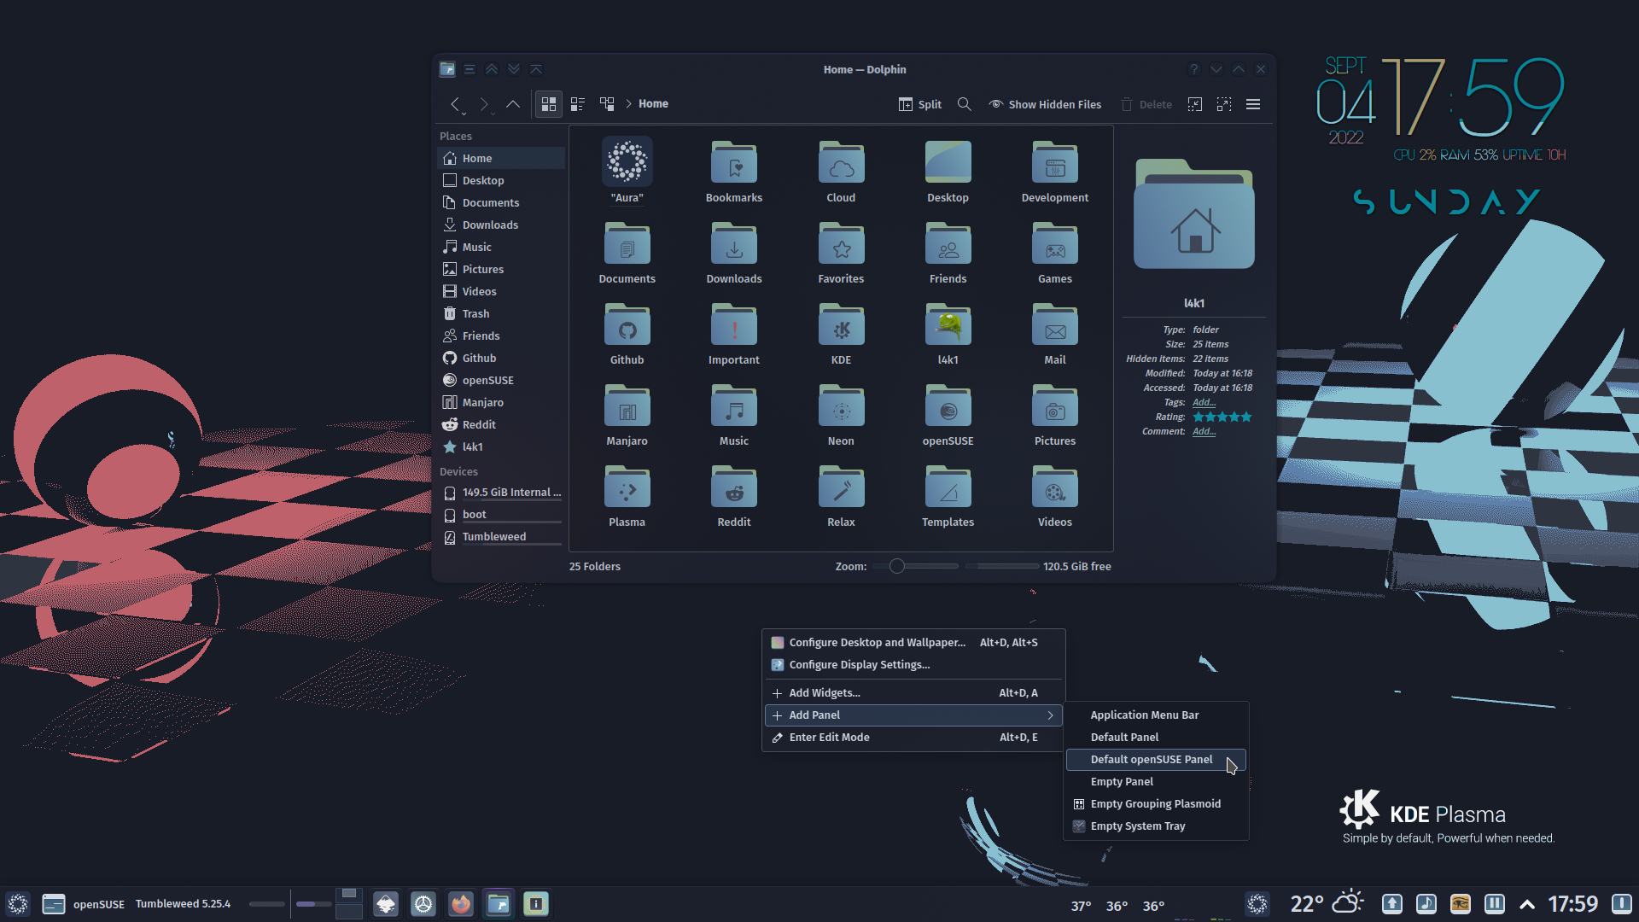Choose Configure Display Settings
The image size is (1639, 922).
coord(913,664)
